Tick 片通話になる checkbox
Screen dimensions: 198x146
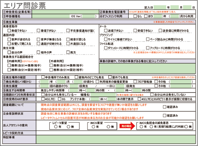click(68, 44)
